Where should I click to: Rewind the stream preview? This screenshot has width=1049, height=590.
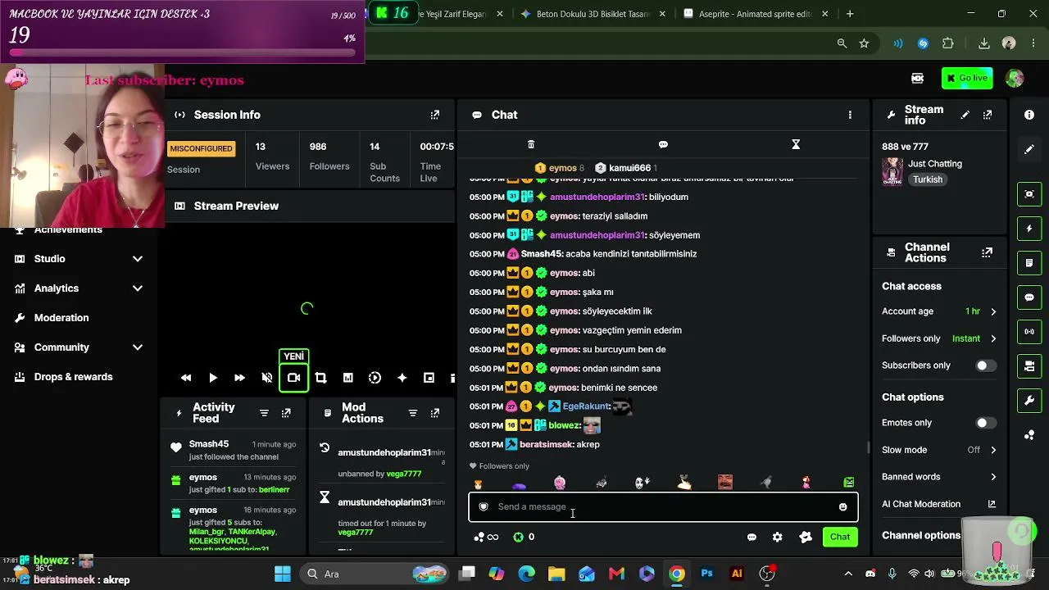186,378
